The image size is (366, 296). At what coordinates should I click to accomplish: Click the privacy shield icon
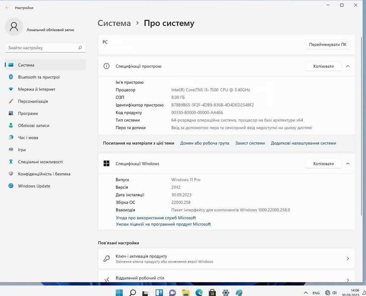[11, 174]
